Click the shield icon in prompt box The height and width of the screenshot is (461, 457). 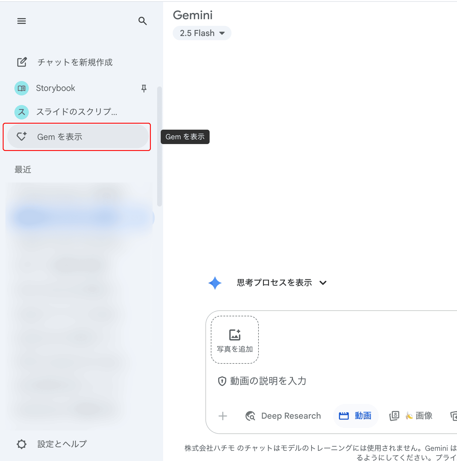(222, 381)
